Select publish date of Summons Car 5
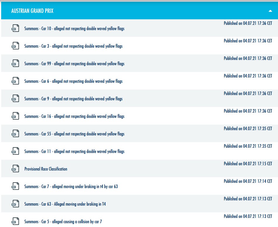The width and height of the screenshot is (278, 227). [x=248, y=216]
